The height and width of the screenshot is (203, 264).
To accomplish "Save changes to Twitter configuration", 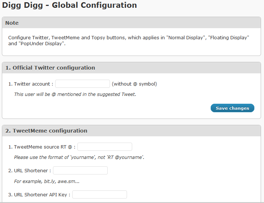I will pyautogui.click(x=233, y=108).
